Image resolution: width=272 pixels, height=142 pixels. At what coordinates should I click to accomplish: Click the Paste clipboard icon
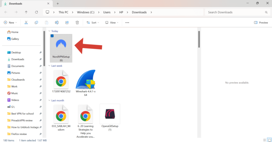point(47,22)
